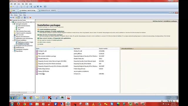Switch to VMware Home tab

click(14, 11)
